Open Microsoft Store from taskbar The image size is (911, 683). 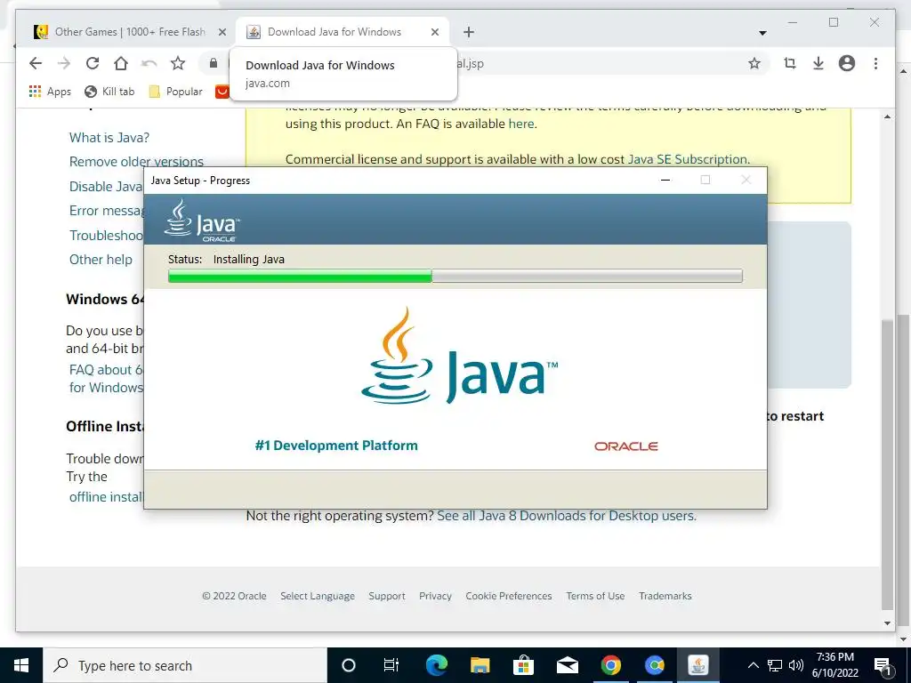[523, 665]
